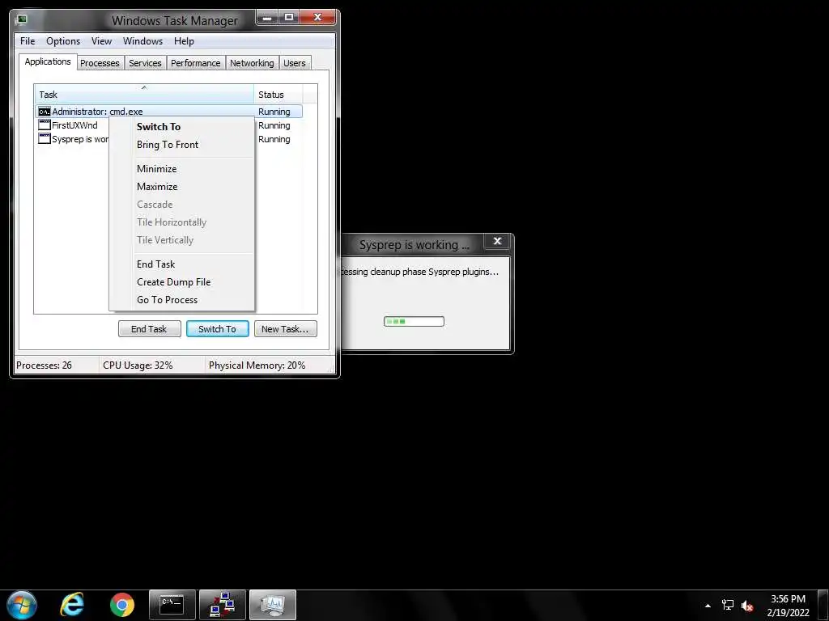
Task: Choose Switch To in context menu
Action: coord(182,127)
